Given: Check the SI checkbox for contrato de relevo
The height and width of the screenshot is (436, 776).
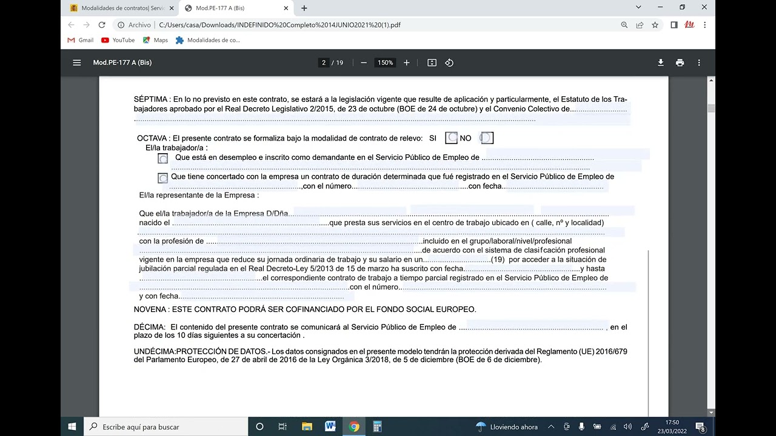Looking at the screenshot, I should (451, 137).
